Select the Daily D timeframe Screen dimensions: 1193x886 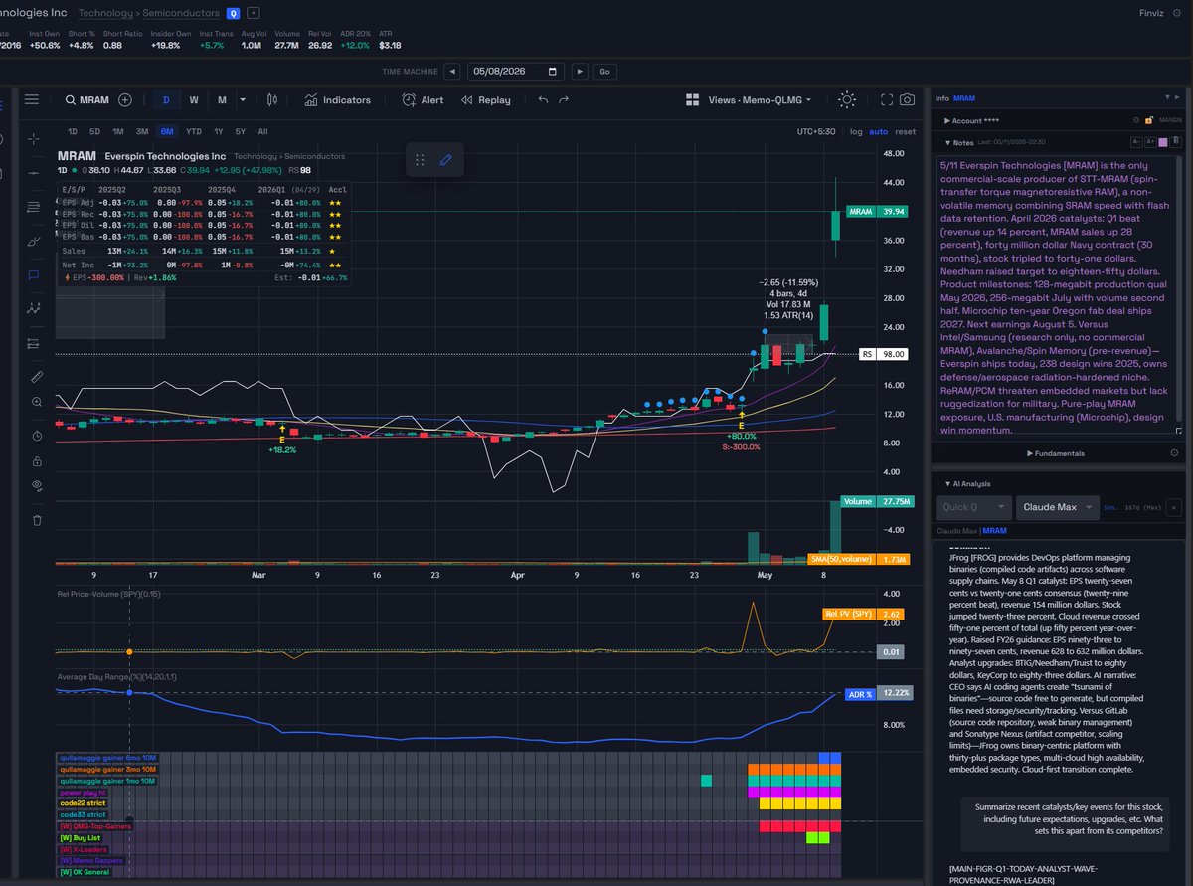click(x=166, y=99)
